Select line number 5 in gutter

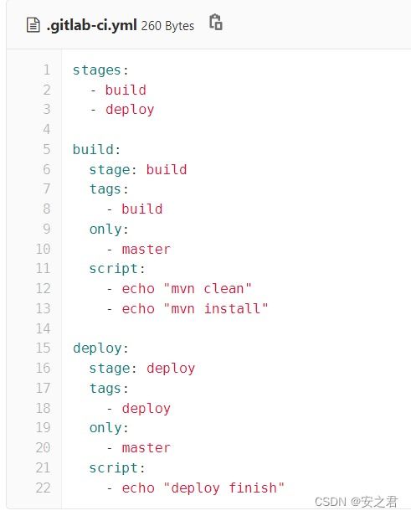click(47, 149)
